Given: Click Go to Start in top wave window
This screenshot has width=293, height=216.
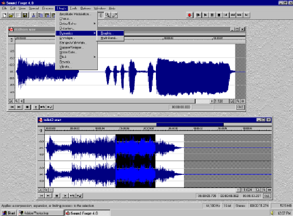Looking at the screenshot, I should (x=12, y=107).
